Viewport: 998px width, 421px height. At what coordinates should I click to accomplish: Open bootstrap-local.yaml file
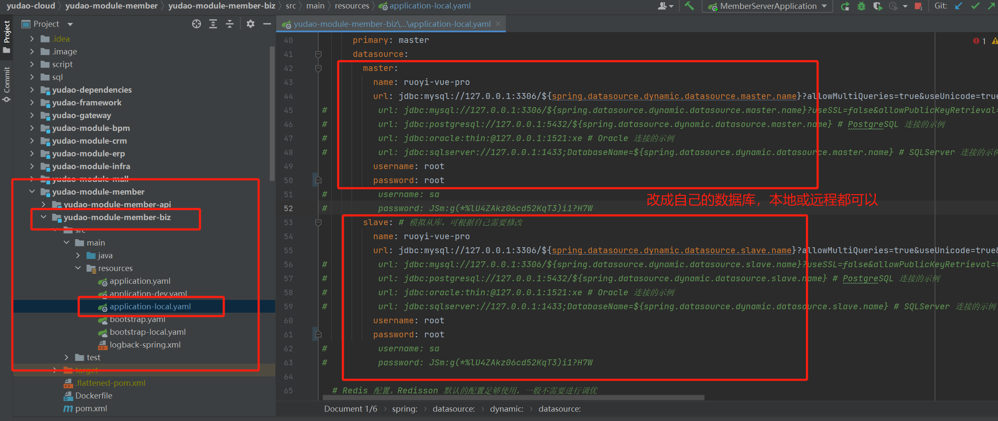148,332
